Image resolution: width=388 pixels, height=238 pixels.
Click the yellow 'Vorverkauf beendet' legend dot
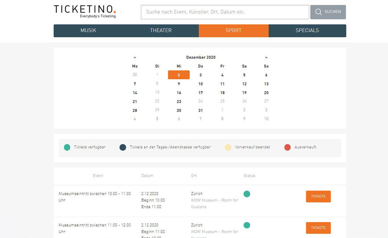[x=228, y=147]
